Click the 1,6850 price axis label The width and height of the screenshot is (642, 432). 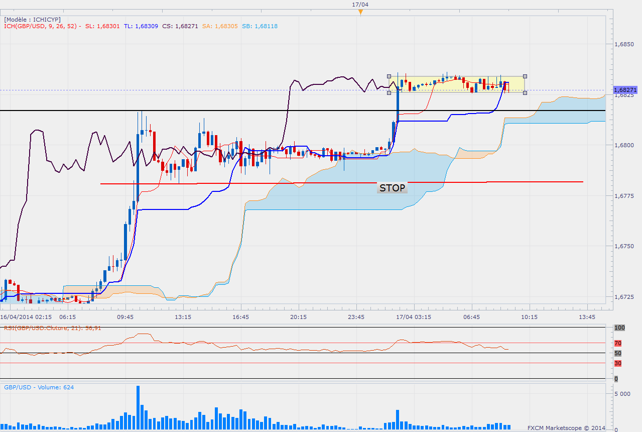click(624, 44)
